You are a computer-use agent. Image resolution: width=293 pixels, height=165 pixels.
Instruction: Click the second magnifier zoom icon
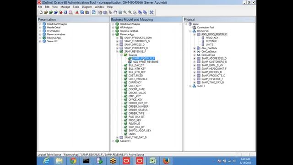tap(130, 12)
